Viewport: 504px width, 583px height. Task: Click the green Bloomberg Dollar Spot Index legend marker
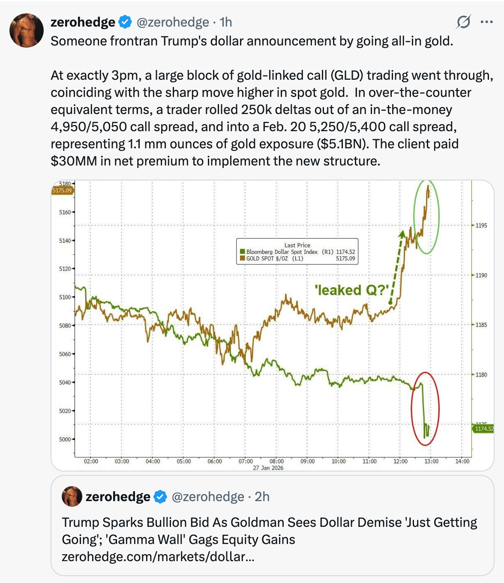tap(242, 252)
